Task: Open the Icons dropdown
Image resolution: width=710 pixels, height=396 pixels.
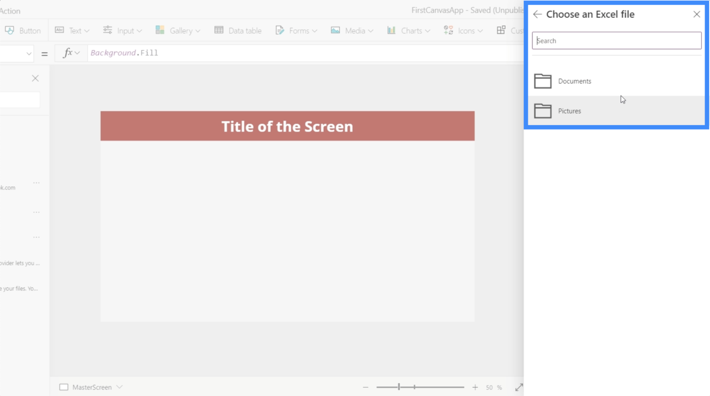Action: (x=463, y=30)
